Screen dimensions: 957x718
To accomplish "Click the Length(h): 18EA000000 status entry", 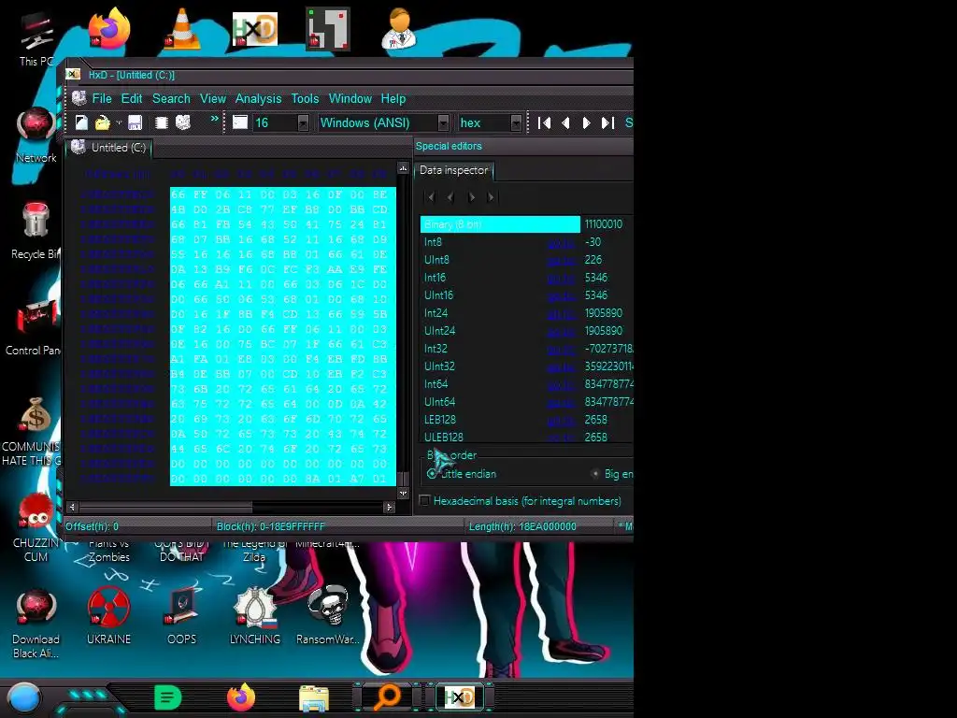I will pyautogui.click(x=522, y=526).
